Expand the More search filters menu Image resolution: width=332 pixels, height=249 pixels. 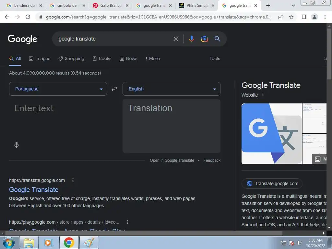[152, 59]
